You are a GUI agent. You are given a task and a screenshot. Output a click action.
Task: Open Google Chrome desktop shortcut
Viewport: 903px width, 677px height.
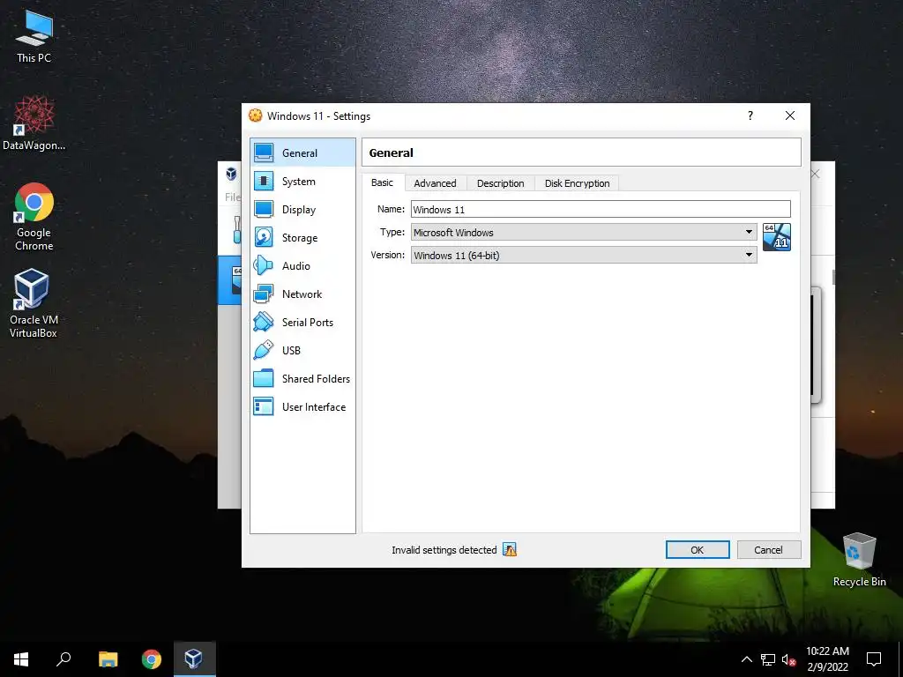pos(34,217)
